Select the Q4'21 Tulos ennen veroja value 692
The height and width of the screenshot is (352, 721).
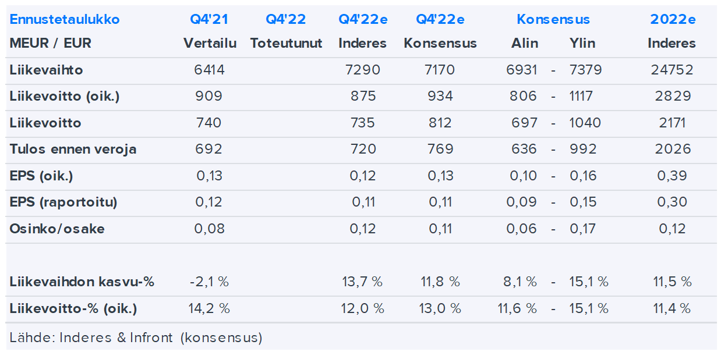click(209, 149)
